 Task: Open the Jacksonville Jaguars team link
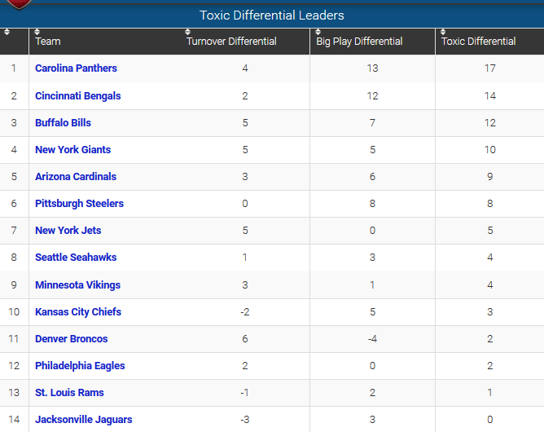[84, 420]
